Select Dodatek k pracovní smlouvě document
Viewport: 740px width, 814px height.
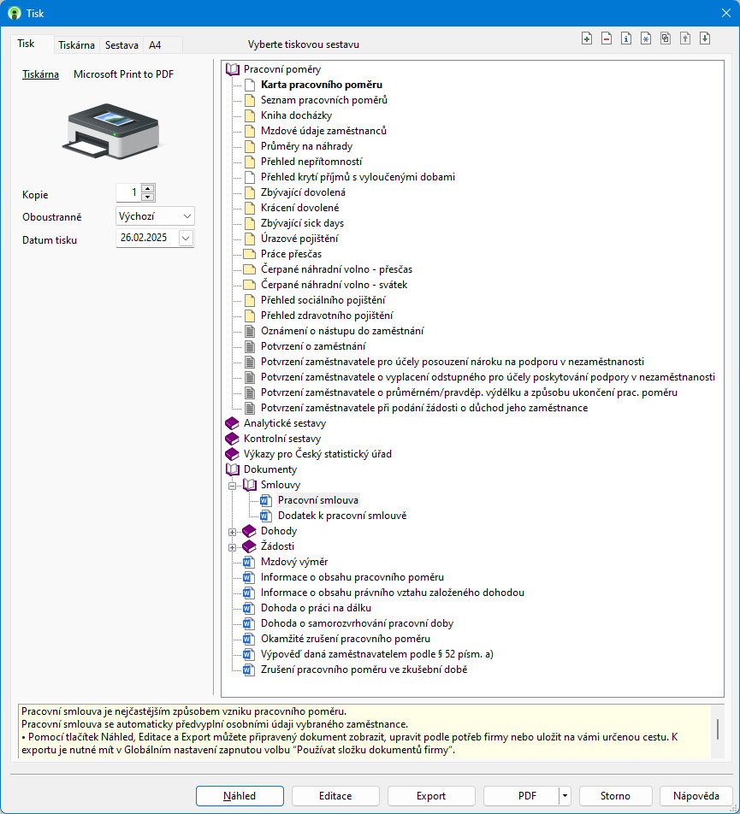[341, 516]
